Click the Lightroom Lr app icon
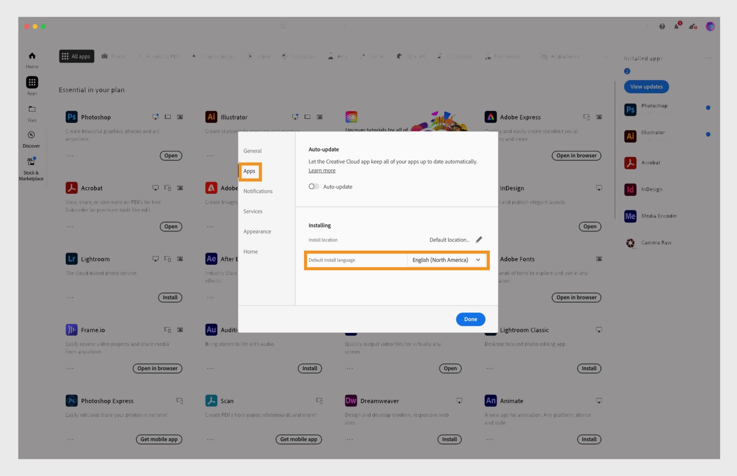 (x=72, y=259)
